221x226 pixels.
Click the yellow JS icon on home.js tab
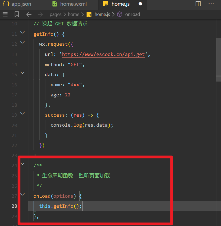106,4
